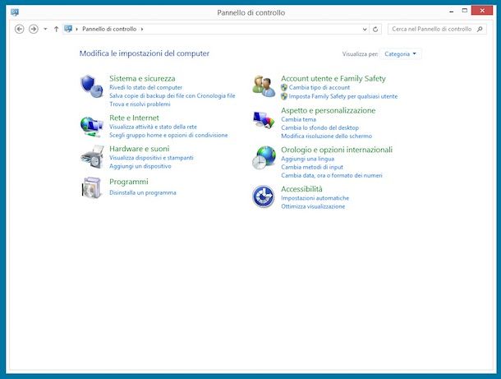Expand chevron after Pannello di controllo breadcrumb
The image size is (501, 379).
[x=142, y=29]
